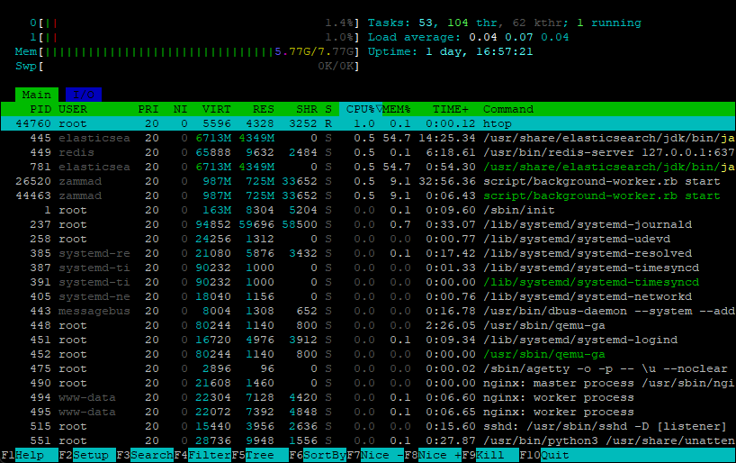Select elasticsearch process PID 445

(368, 138)
